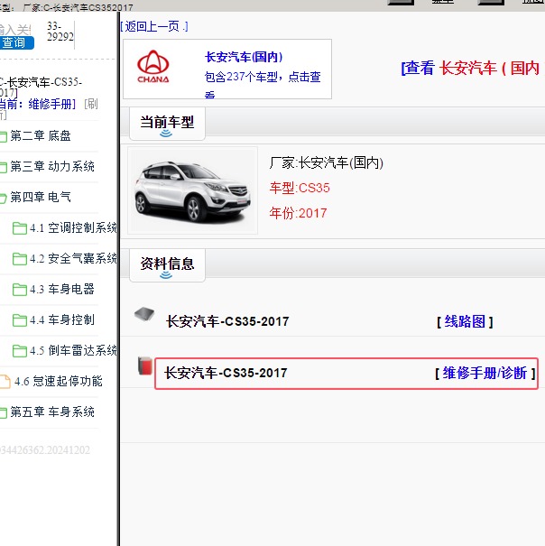Click the 长安汽车-CS35-2017 线路图 row title

pyautogui.click(x=227, y=321)
